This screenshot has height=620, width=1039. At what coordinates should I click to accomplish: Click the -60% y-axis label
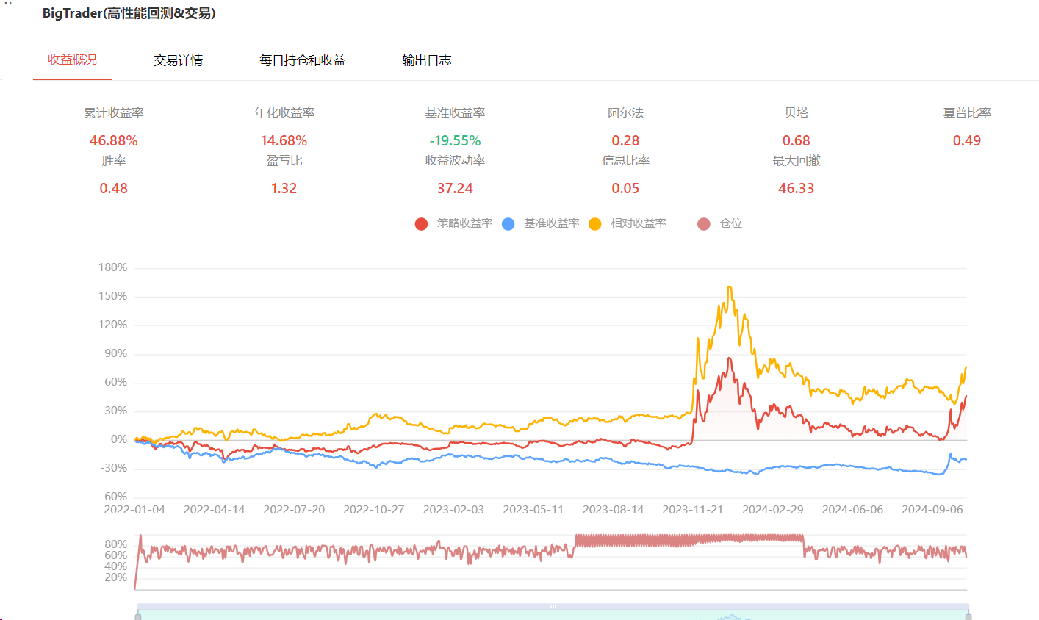[114, 497]
